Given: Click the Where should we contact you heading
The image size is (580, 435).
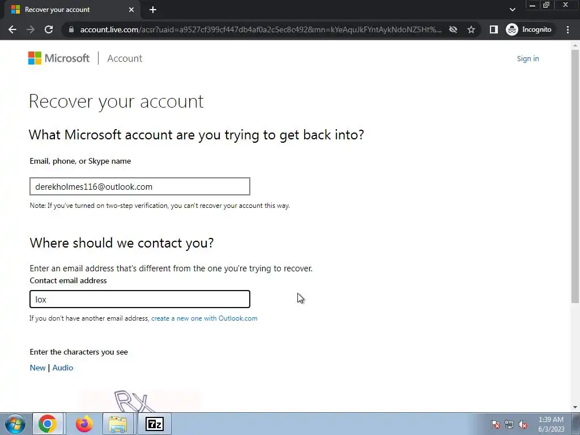Looking at the screenshot, I should point(122,243).
